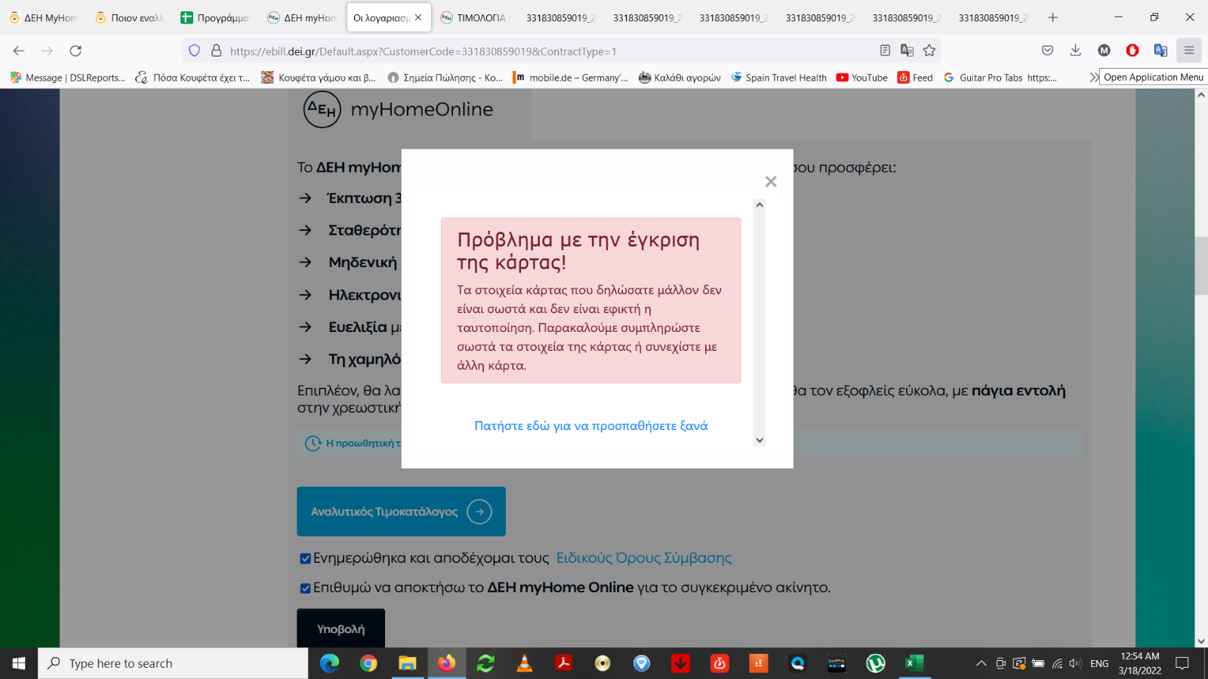Open the Guitar Pro Tabs bookmark

click(1000, 77)
